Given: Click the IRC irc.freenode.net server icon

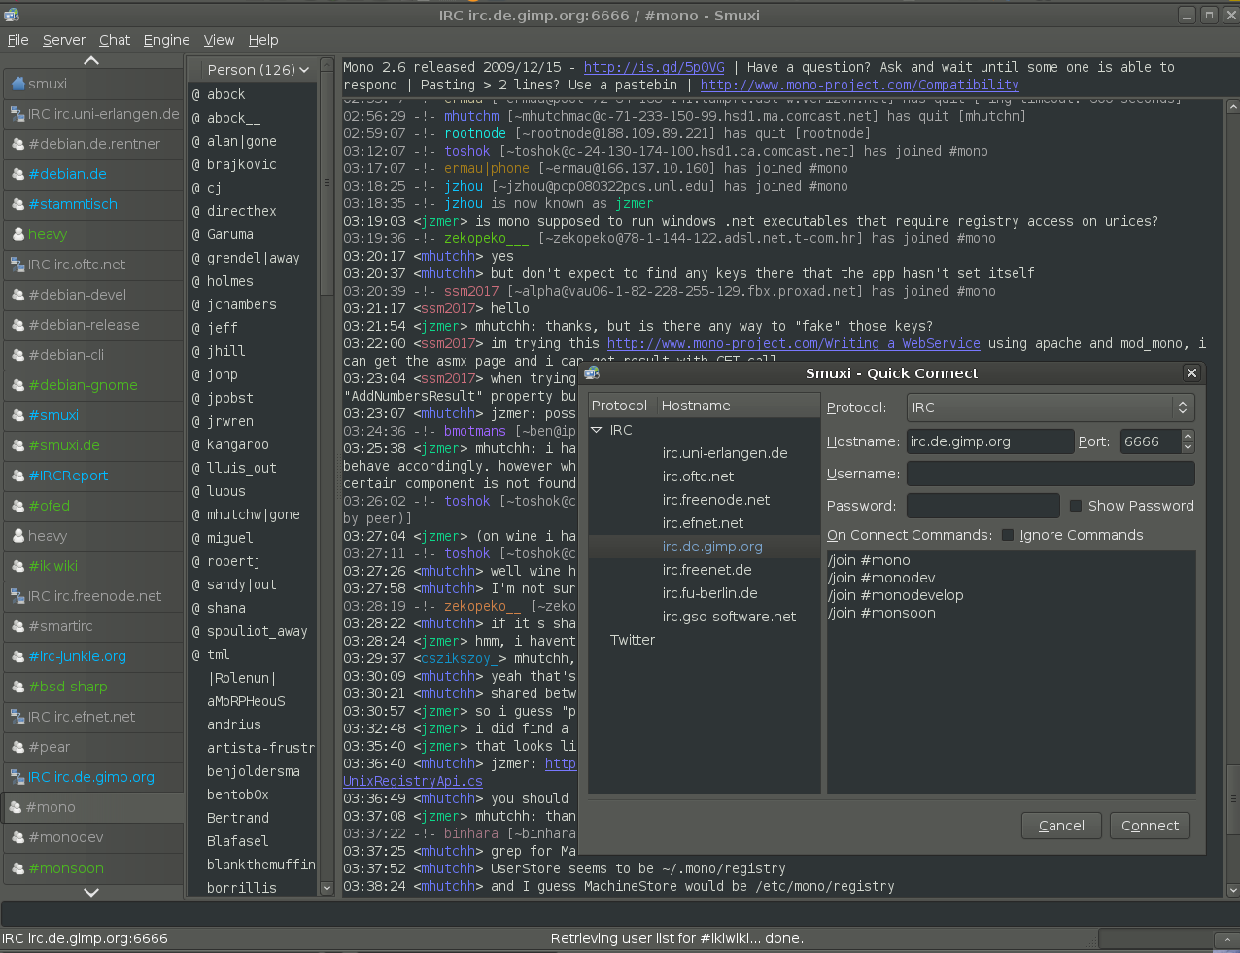Looking at the screenshot, I should [x=17, y=596].
